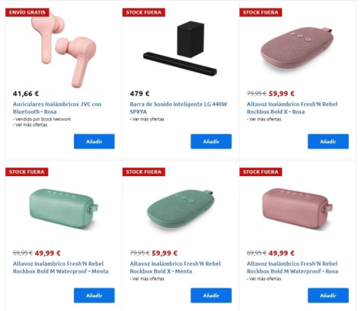Screen dimensions: 362x311
Task: Open the pink JVC earbuds product image
Action: (63, 50)
